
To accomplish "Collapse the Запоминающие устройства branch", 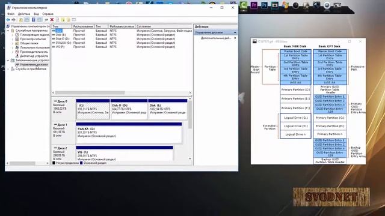I will tap(8, 60).
